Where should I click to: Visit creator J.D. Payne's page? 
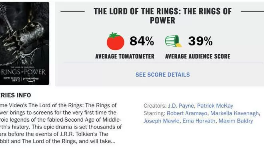(181, 106)
